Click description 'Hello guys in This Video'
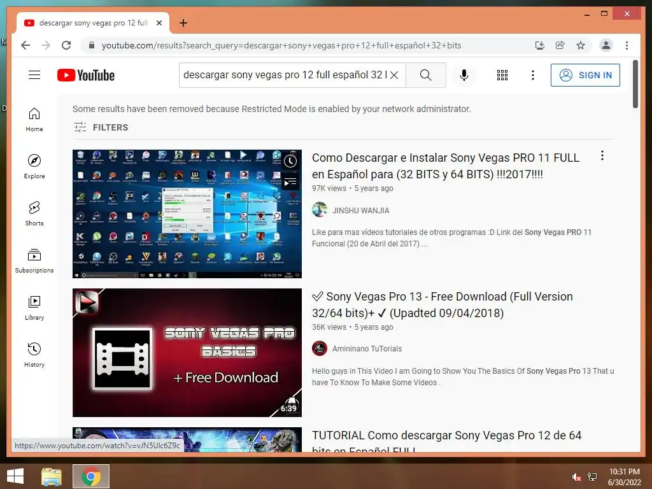 click(463, 377)
